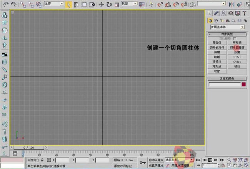
Task: Click the 环形结 button
Action: pyautogui.click(x=237, y=43)
